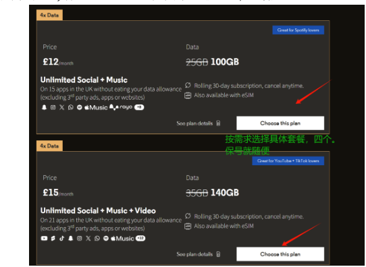Click the Instagram icon in the £15 plan
Viewport: 366px width, 267px height.
pyautogui.click(x=80, y=238)
